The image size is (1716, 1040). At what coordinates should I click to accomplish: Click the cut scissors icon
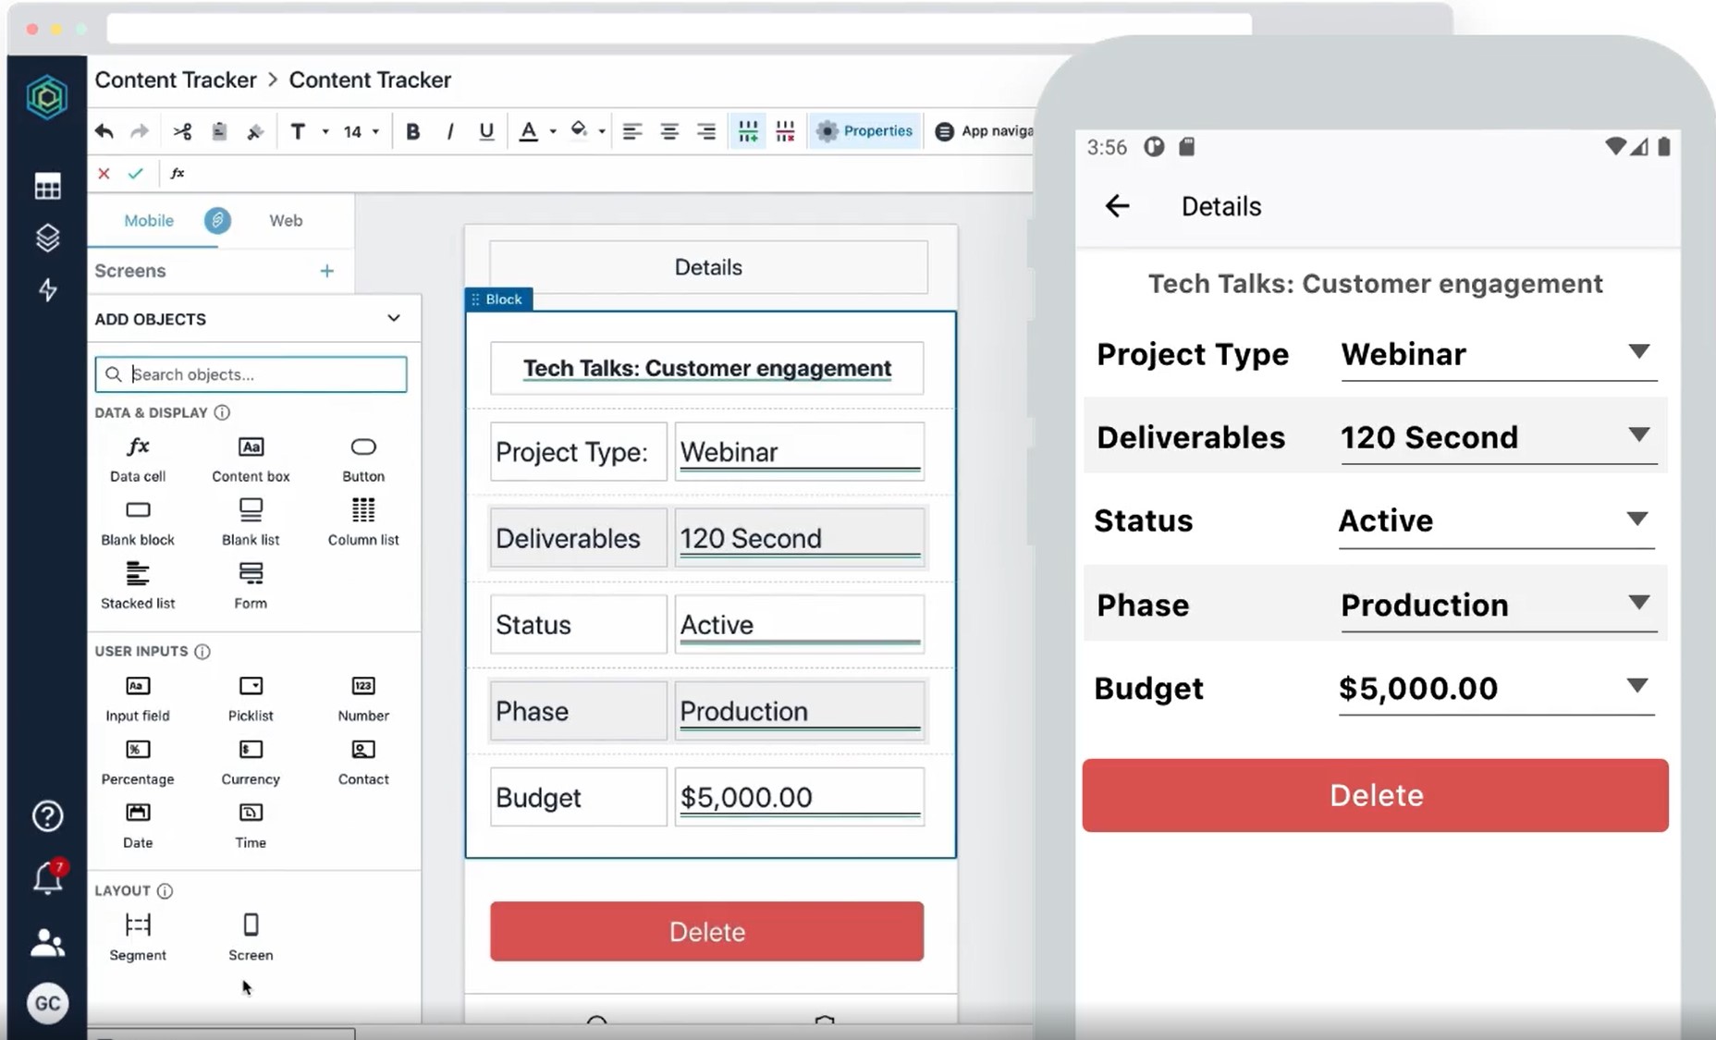pyautogui.click(x=182, y=131)
